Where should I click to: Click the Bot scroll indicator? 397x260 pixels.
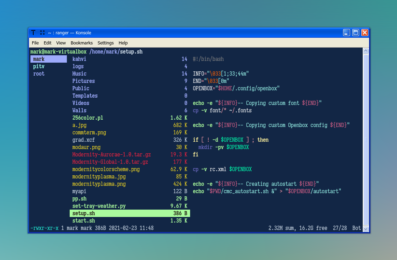[356, 228]
